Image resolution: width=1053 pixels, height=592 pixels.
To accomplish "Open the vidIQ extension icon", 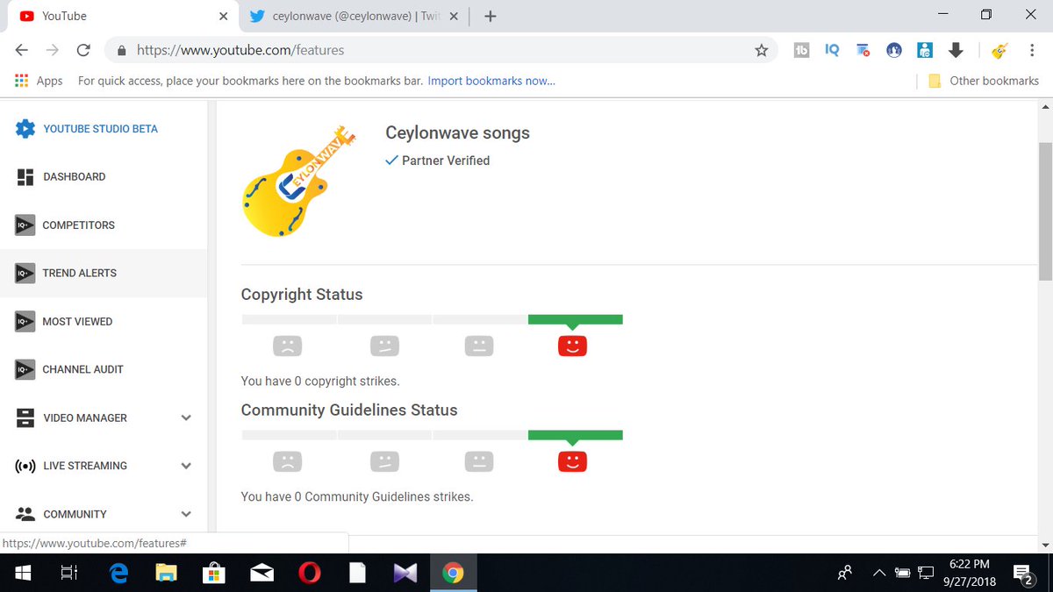I will click(832, 50).
